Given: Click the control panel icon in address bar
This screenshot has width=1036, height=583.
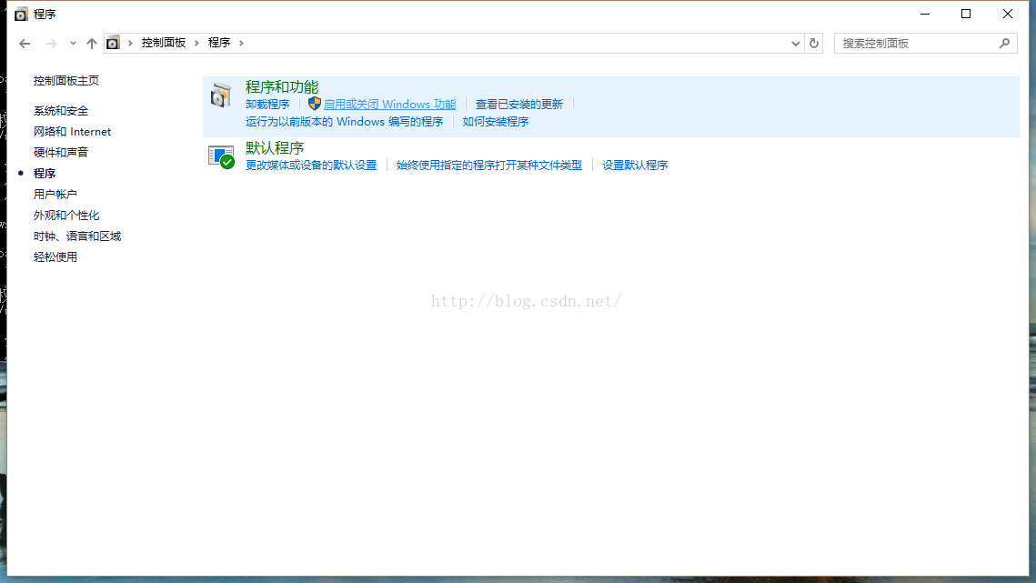Looking at the screenshot, I should (x=113, y=43).
